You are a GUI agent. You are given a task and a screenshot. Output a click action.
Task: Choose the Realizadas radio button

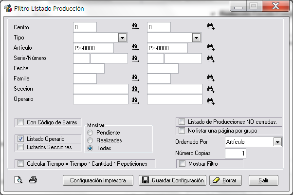[x=90, y=140]
